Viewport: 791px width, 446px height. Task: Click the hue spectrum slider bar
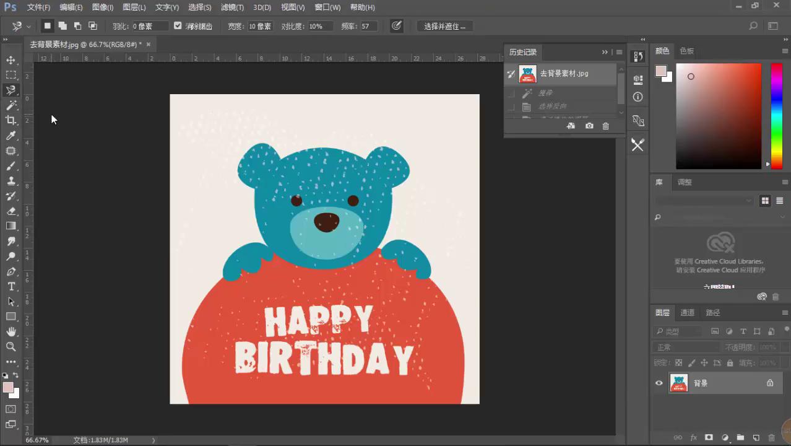tap(776, 115)
